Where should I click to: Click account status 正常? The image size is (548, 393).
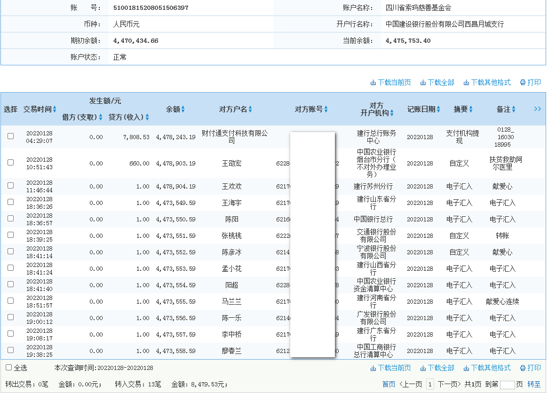[x=119, y=57]
